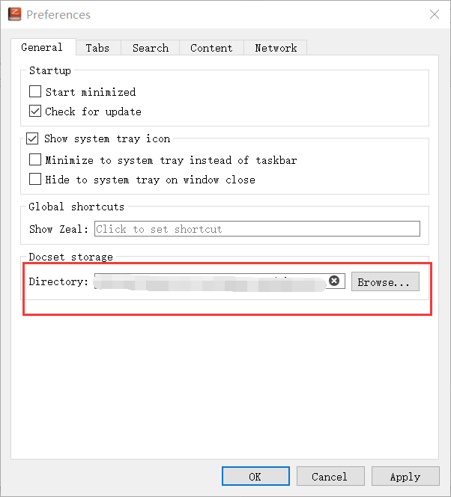
Task: Open the Network tab
Action: [276, 48]
